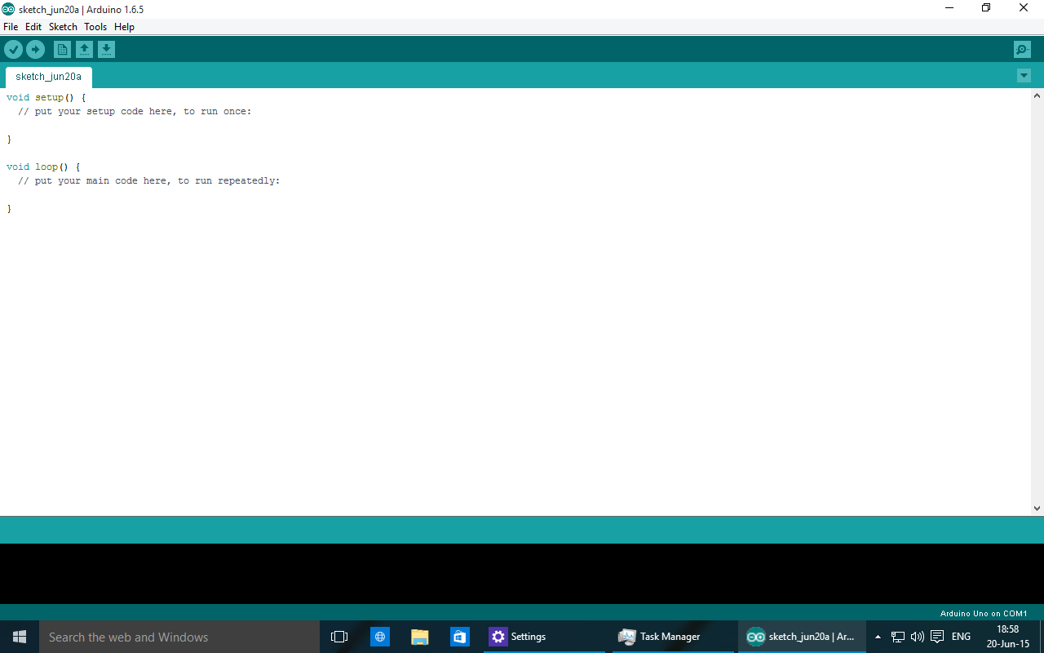
Task: Open the volume speaker icon
Action: tap(917, 637)
